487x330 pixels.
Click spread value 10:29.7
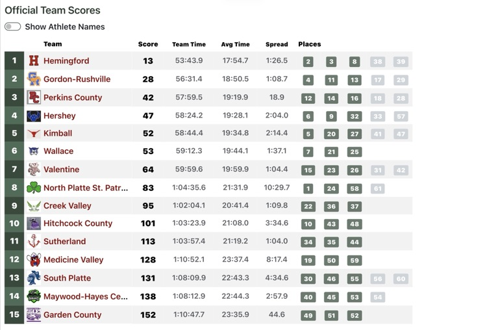point(277,187)
